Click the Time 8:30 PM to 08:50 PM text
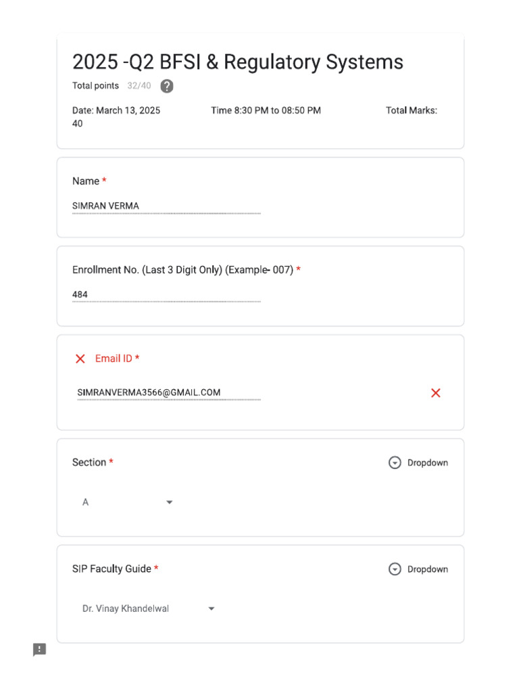This screenshot has height=693, width=519. coord(266,110)
